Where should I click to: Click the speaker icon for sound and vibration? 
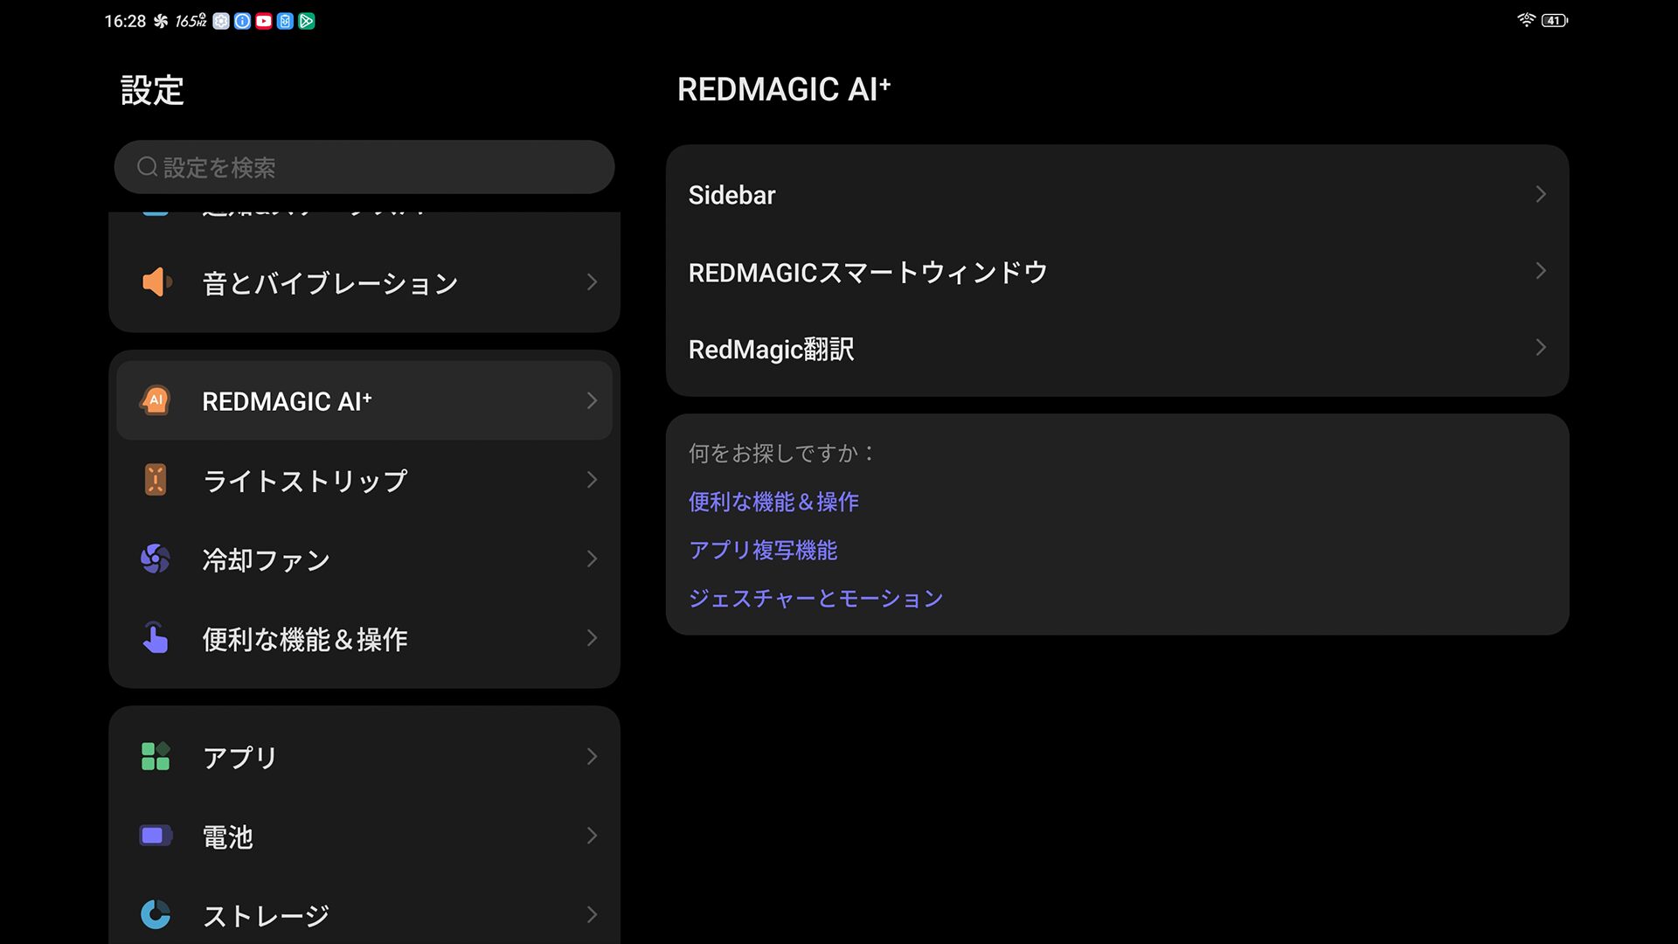point(156,282)
